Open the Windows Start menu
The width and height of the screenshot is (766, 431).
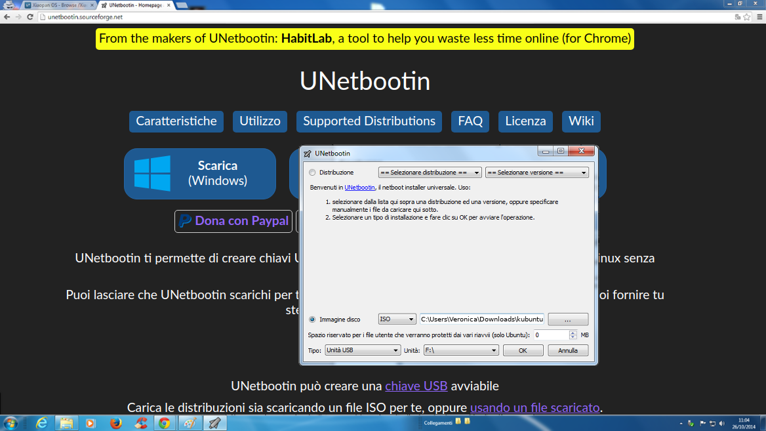(x=10, y=423)
